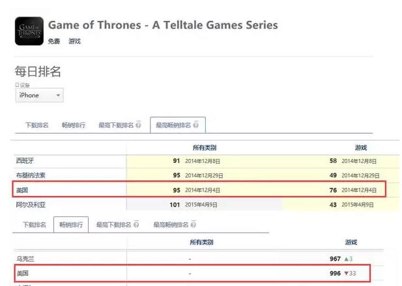Click the 西班牙 country link

25,161
